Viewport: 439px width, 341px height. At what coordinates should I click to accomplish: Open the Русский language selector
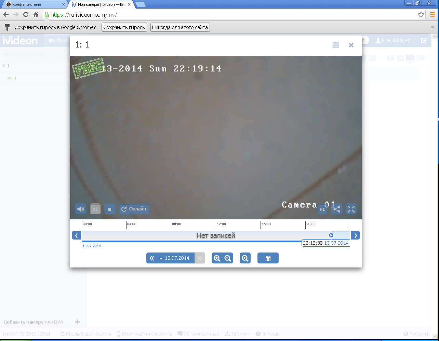415,334
